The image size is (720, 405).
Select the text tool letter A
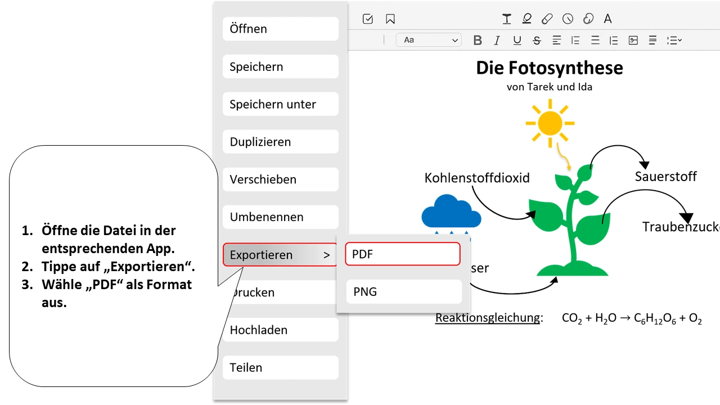tap(608, 19)
